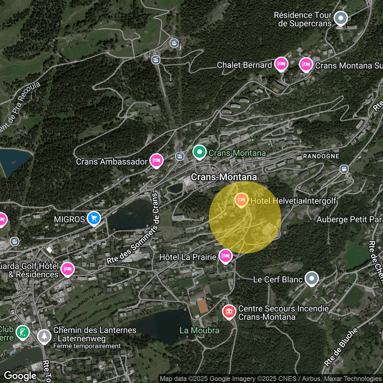Click the Crans Montana hotel pin beside Chalet Bernard
The width and height of the screenshot is (383, 383).
(x=306, y=65)
